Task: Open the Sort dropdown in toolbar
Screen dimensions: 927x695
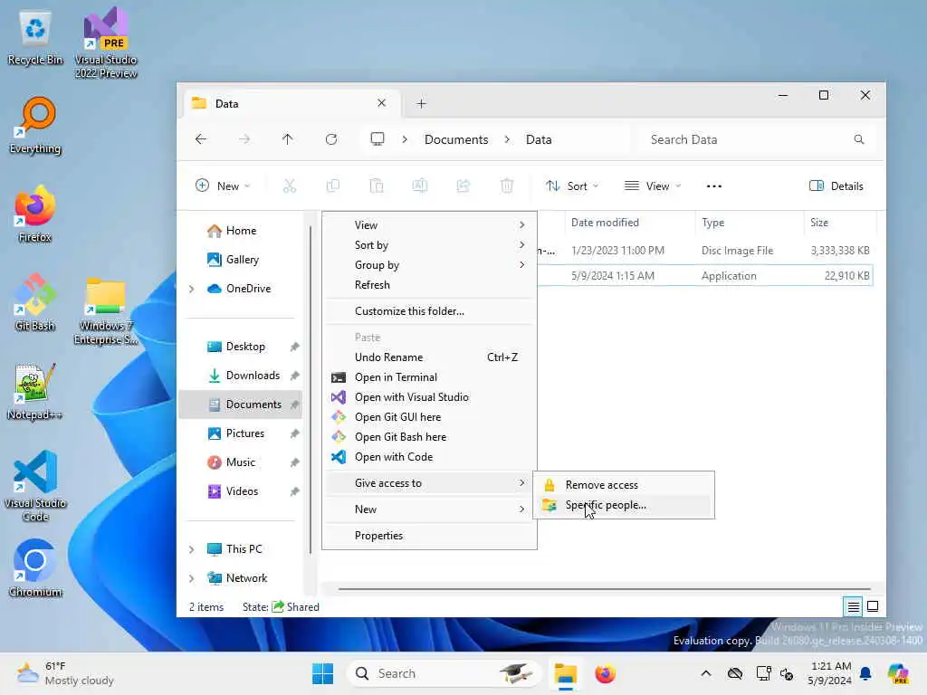Action: (x=572, y=186)
